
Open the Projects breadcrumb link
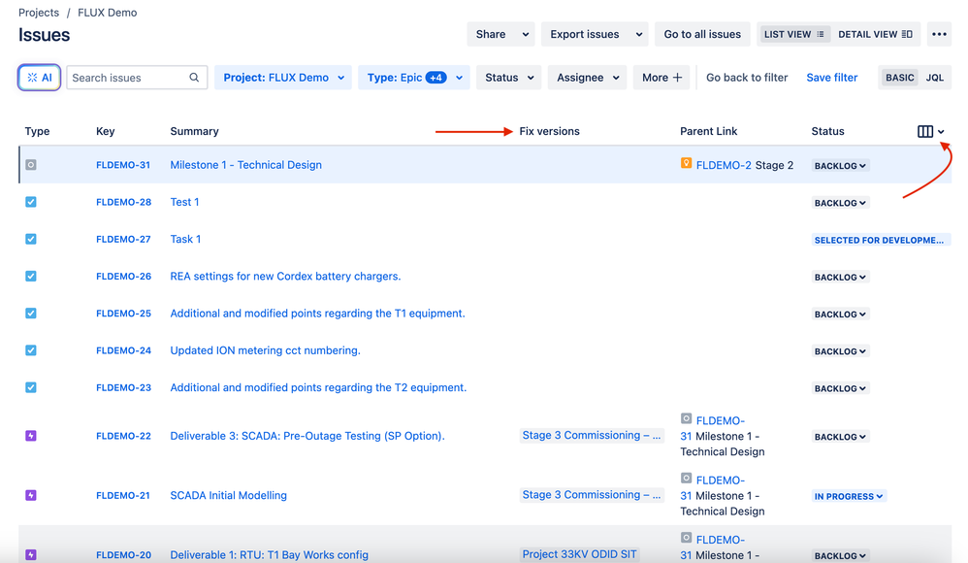(x=39, y=13)
